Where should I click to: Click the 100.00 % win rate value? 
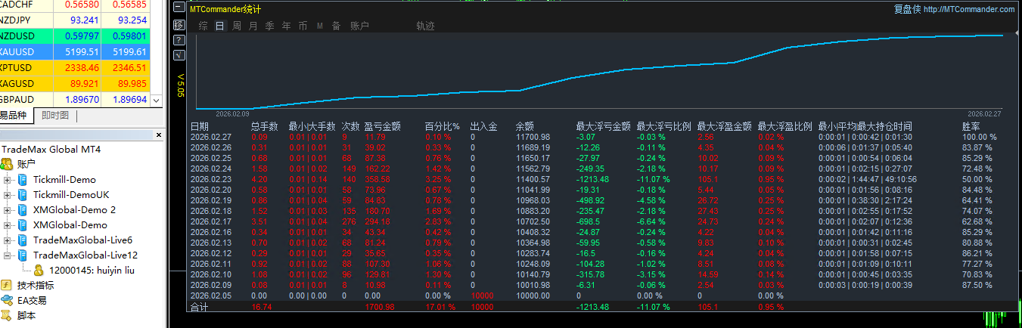click(x=979, y=137)
